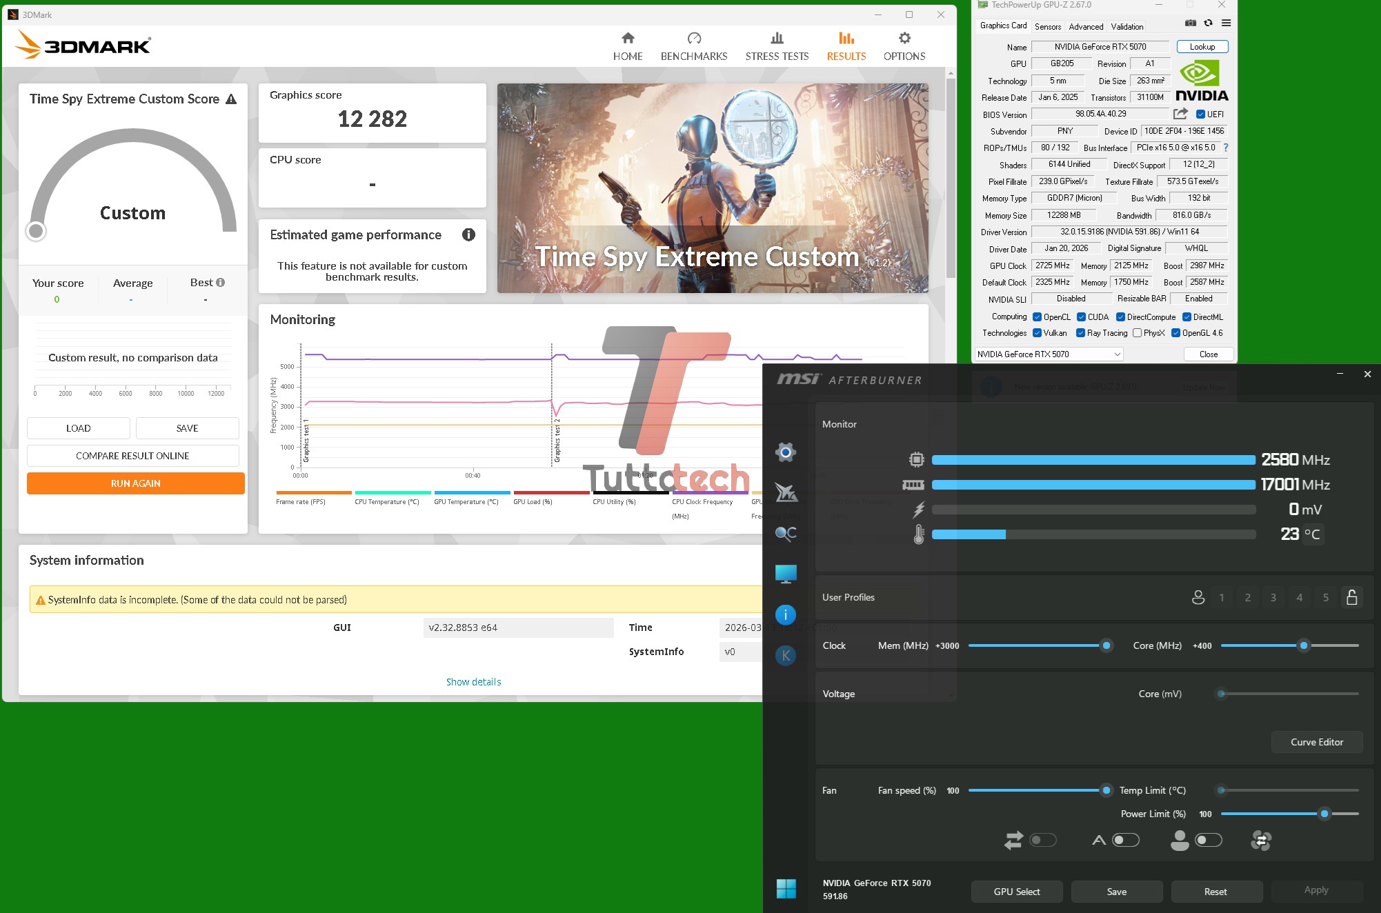The image size is (1381, 913).
Task: Enable the PhysX checkbox in GPU-Z
Action: (x=1139, y=332)
